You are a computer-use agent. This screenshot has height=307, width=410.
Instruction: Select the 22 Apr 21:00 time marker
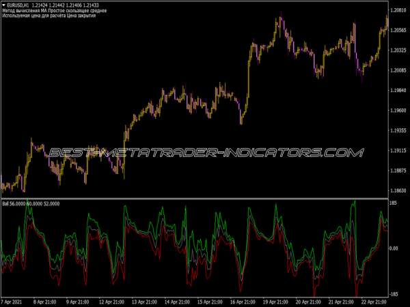(373, 302)
